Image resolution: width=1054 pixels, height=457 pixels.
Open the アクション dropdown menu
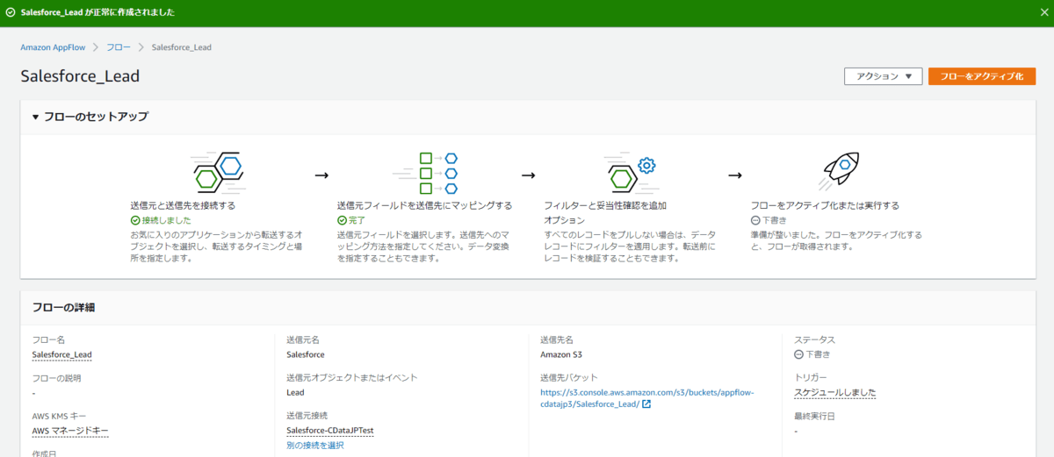[x=883, y=76]
